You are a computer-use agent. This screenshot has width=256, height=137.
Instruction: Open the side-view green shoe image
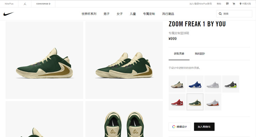44,60
